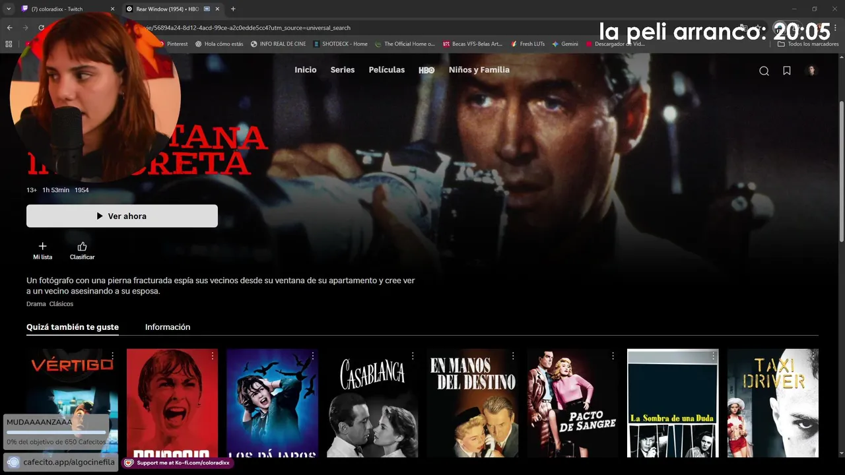Open the Pinterest bookmark
This screenshot has height=475, width=845.
(173, 44)
